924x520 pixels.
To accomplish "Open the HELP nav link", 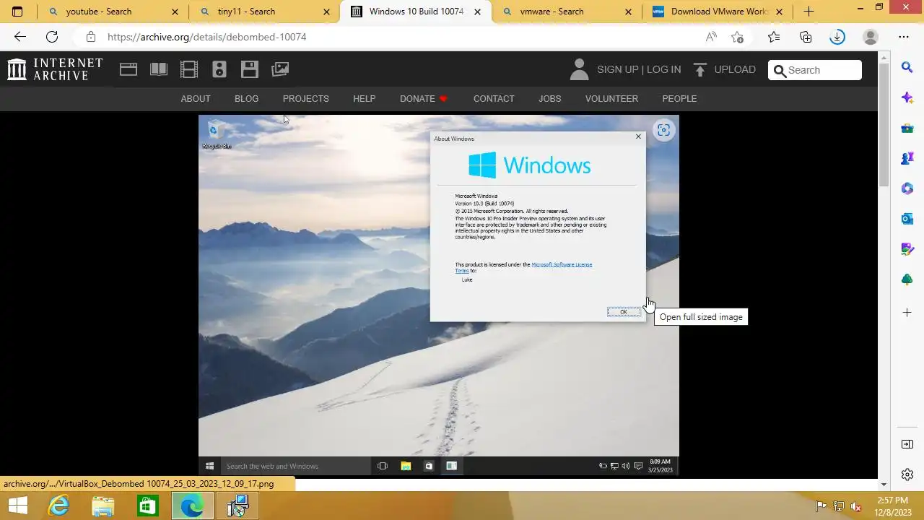I will click(x=364, y=99).
